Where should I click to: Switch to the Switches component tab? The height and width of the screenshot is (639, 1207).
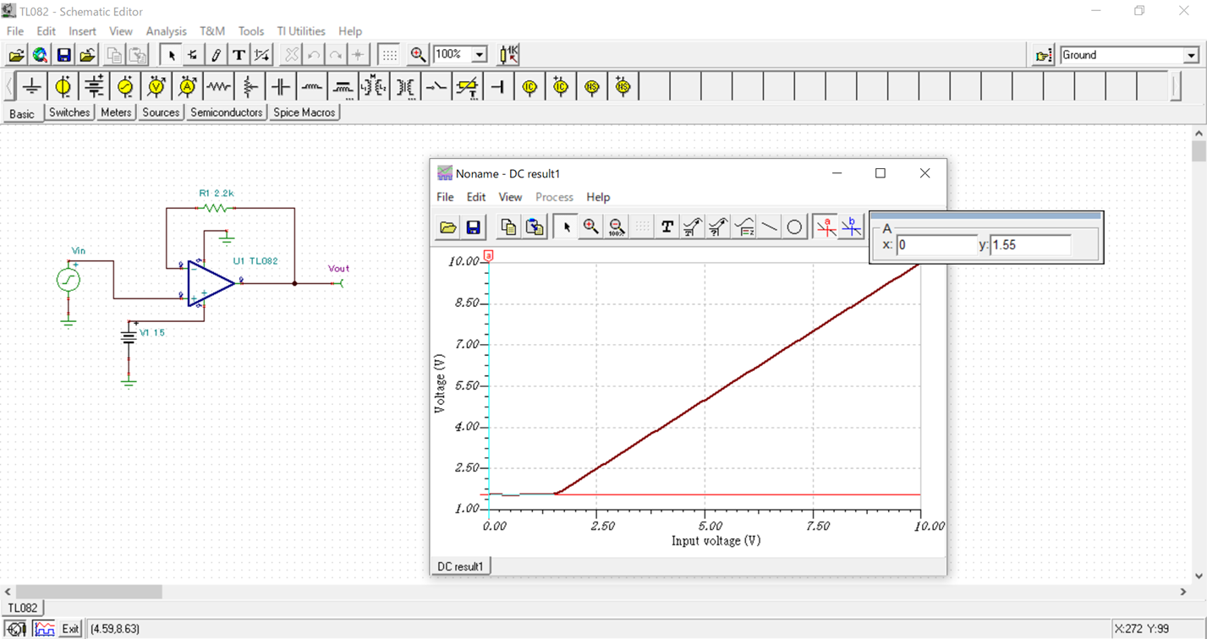click(x=69, y=112)
